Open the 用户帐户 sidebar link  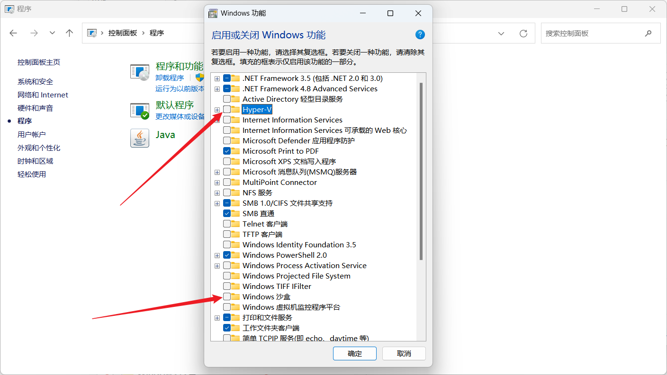(32, 134)
